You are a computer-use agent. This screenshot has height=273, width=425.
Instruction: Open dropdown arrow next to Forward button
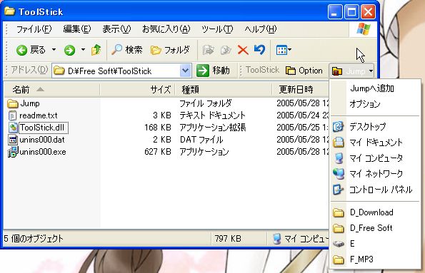83,49
